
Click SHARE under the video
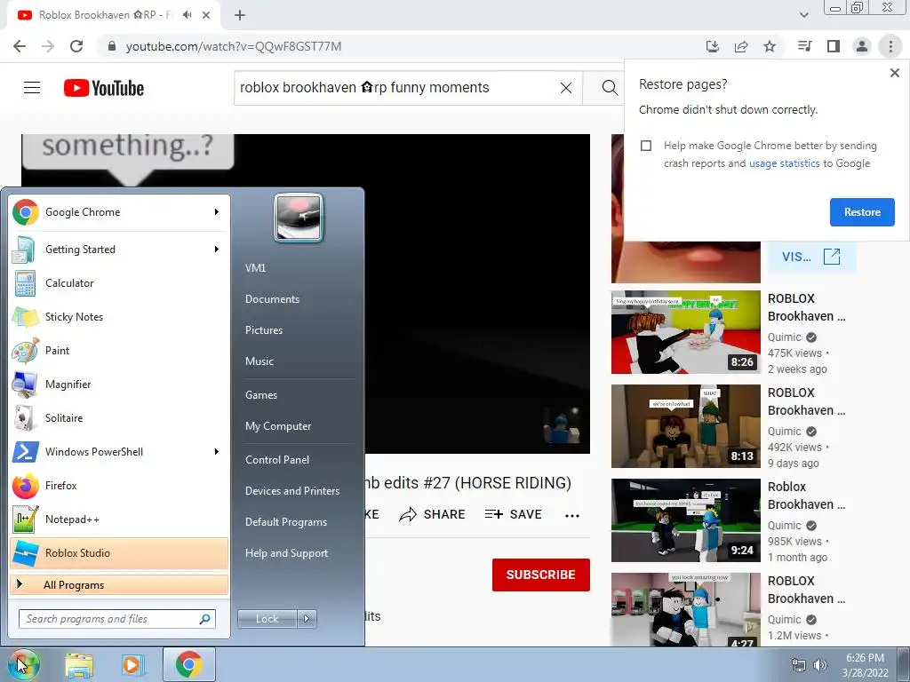tap(433, 514)
